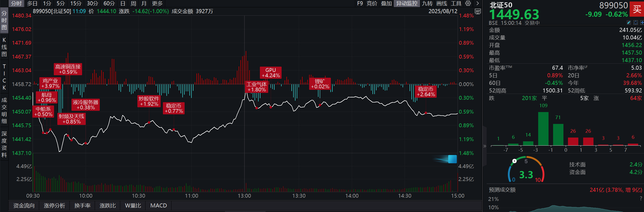Toggle the 竞价 auction display
Image resolution: width=644 pixels, height=212 pixels.
(372, 3)
